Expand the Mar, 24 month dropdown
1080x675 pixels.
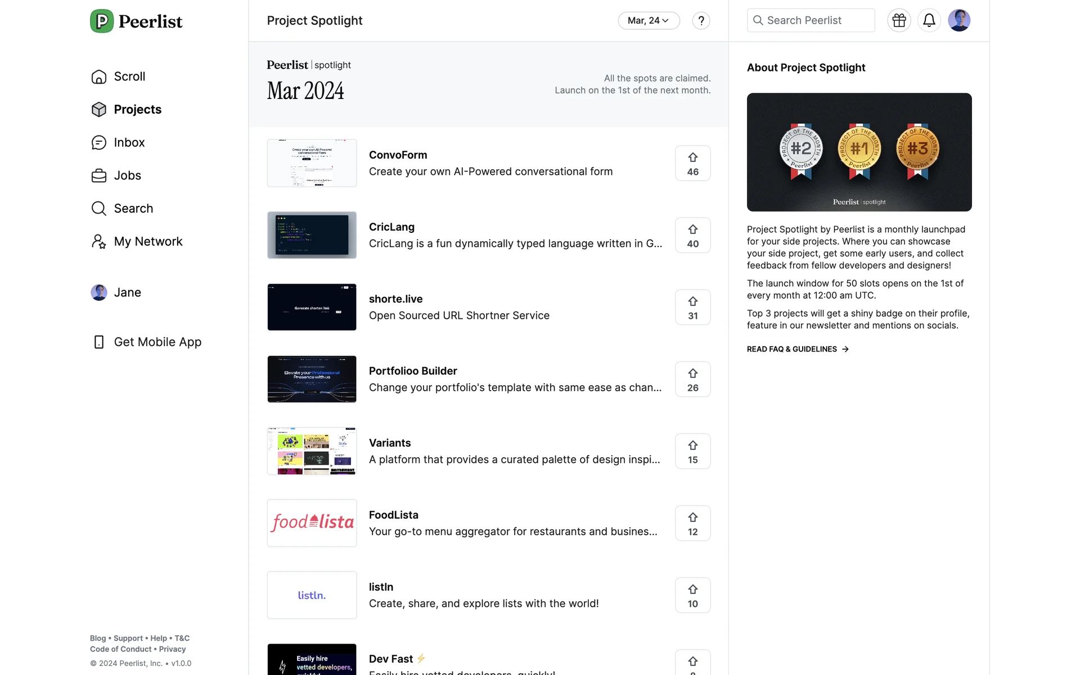pyautogui.click(x=649, y=21)
